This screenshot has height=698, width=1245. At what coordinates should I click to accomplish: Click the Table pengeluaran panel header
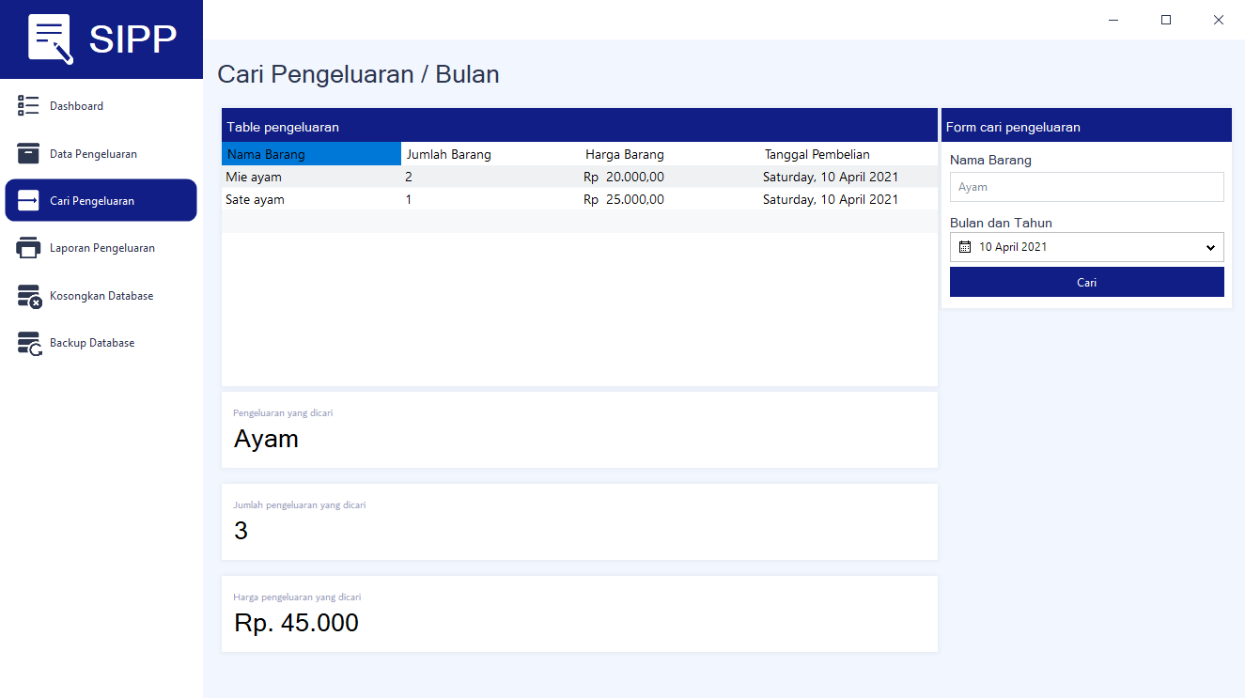point(580,126)
